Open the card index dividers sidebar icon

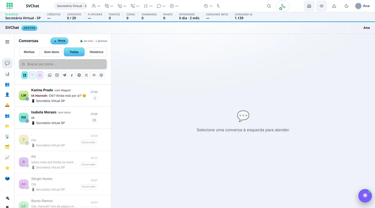pyautogui.click(x=7, y=147)
